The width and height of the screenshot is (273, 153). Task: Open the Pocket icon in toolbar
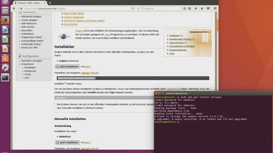[x=208, y=8]
